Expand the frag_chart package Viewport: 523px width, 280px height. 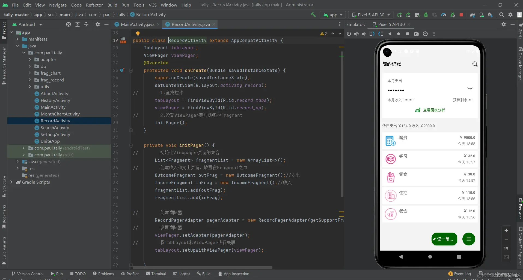coord(30,73)
